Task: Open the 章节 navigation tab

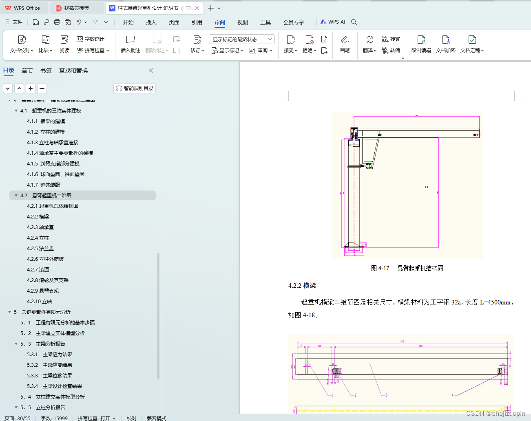Action: coord(27,71)
